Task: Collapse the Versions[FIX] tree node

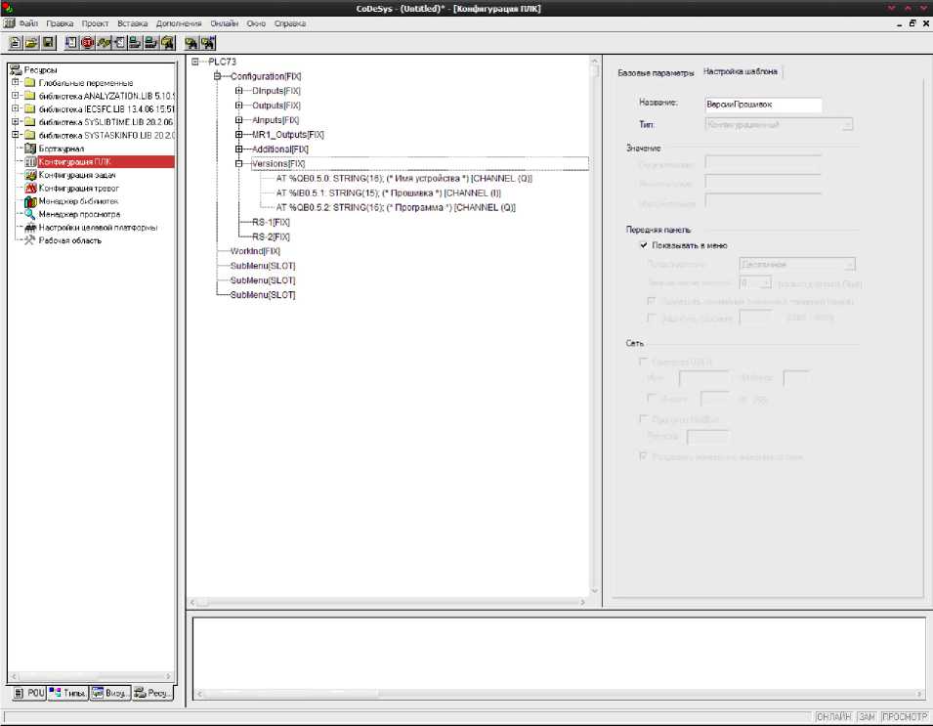Action: point(238,164)
